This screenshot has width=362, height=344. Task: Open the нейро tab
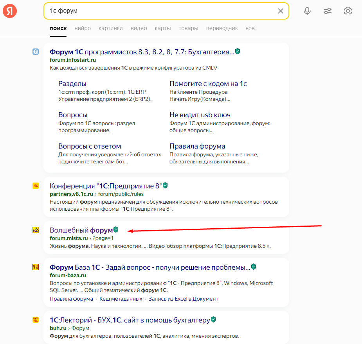pos(83,28)
